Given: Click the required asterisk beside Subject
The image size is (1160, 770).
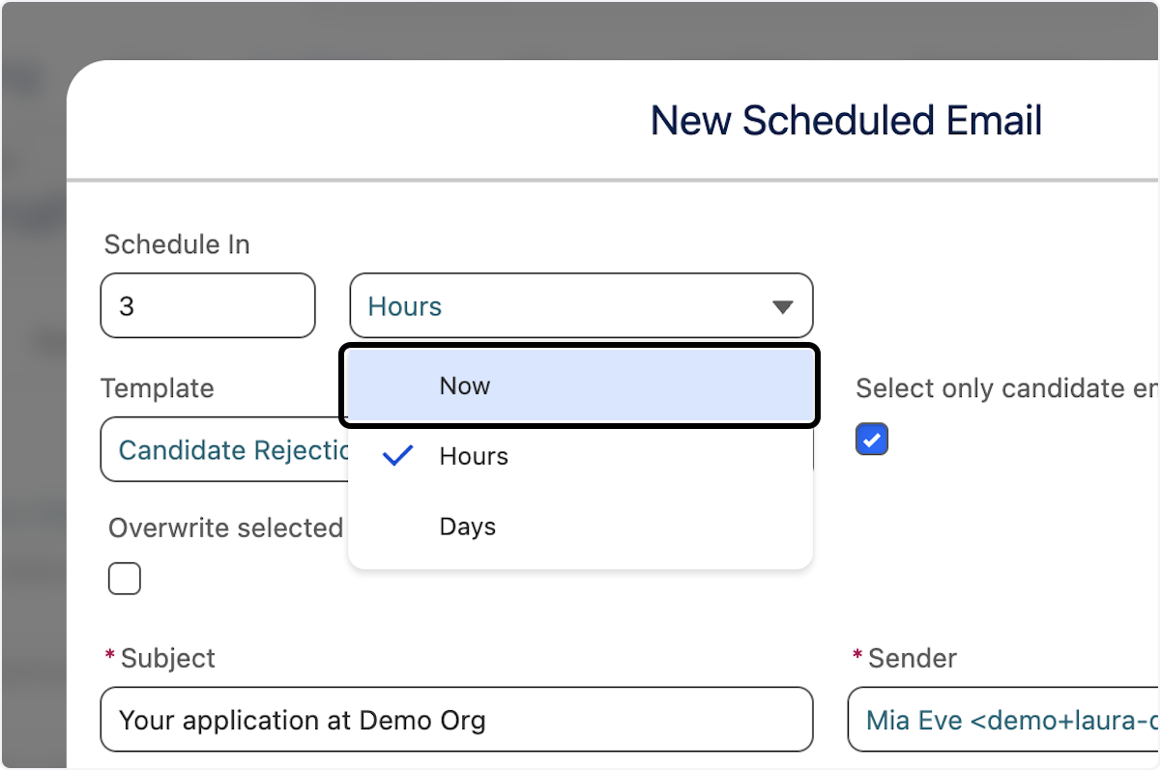Looking at the screenshot, I should pos(108,657).
